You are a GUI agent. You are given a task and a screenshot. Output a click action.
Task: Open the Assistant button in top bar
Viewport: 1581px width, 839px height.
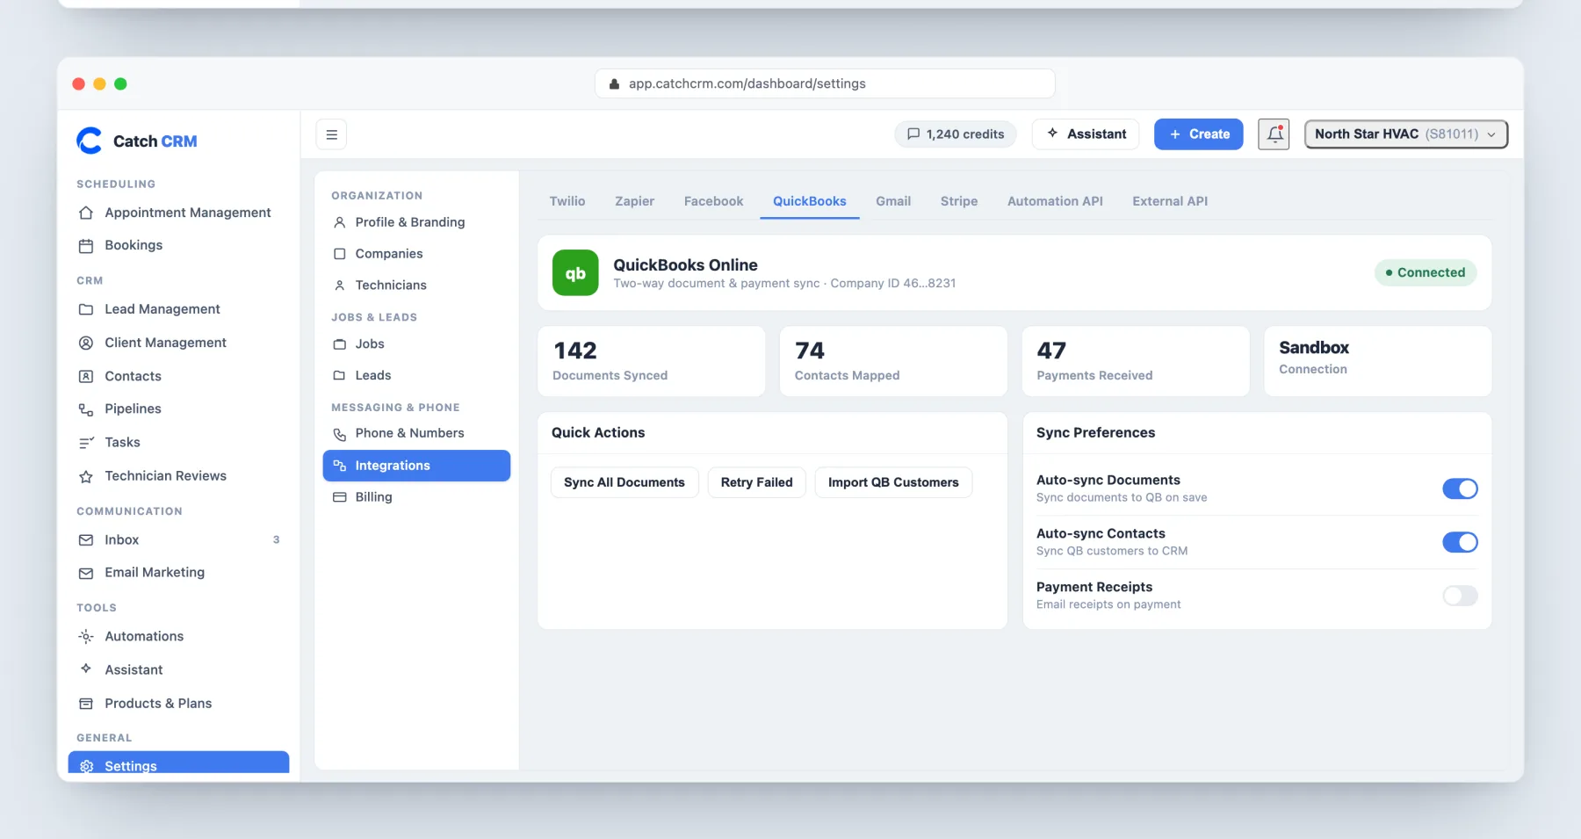(1086, 134)
